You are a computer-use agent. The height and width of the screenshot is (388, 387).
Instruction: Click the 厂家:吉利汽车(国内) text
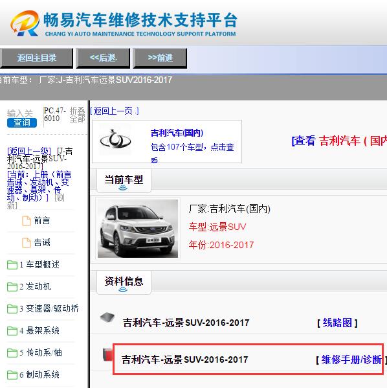[229, 209]
